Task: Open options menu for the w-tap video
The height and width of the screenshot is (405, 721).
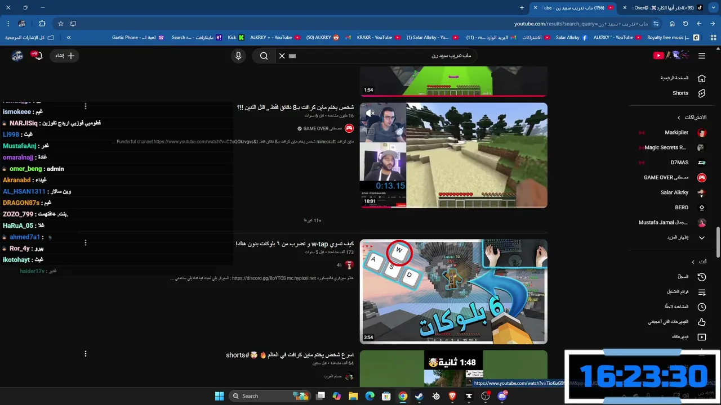Action: coord(86,243)
